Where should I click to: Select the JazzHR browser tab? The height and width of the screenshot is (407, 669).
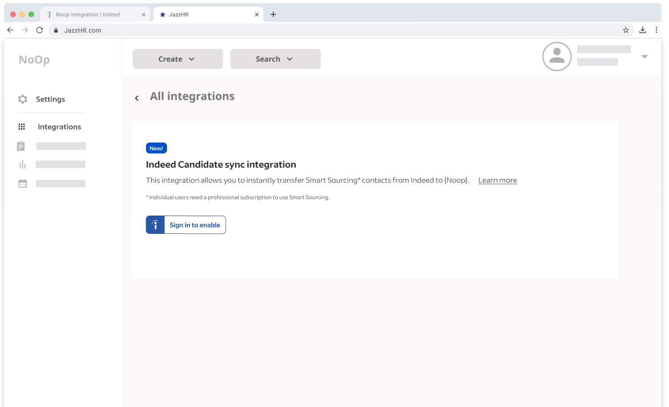point(208,14)
